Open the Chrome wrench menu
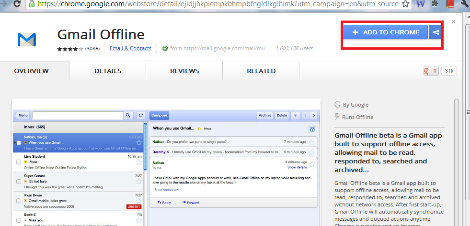This screenshot has width=470, height=226. [464, 4]
